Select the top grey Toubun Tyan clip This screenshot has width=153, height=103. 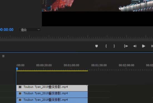(x=52, y=88)
